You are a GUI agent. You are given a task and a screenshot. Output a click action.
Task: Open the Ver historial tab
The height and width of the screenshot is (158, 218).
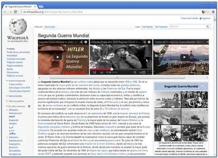(x=161, y=27)
